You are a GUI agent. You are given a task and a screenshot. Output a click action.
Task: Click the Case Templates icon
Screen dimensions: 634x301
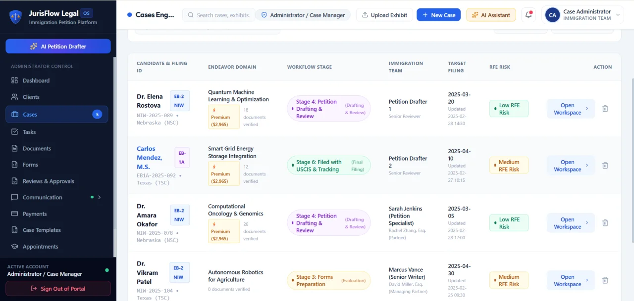point(14,230)
